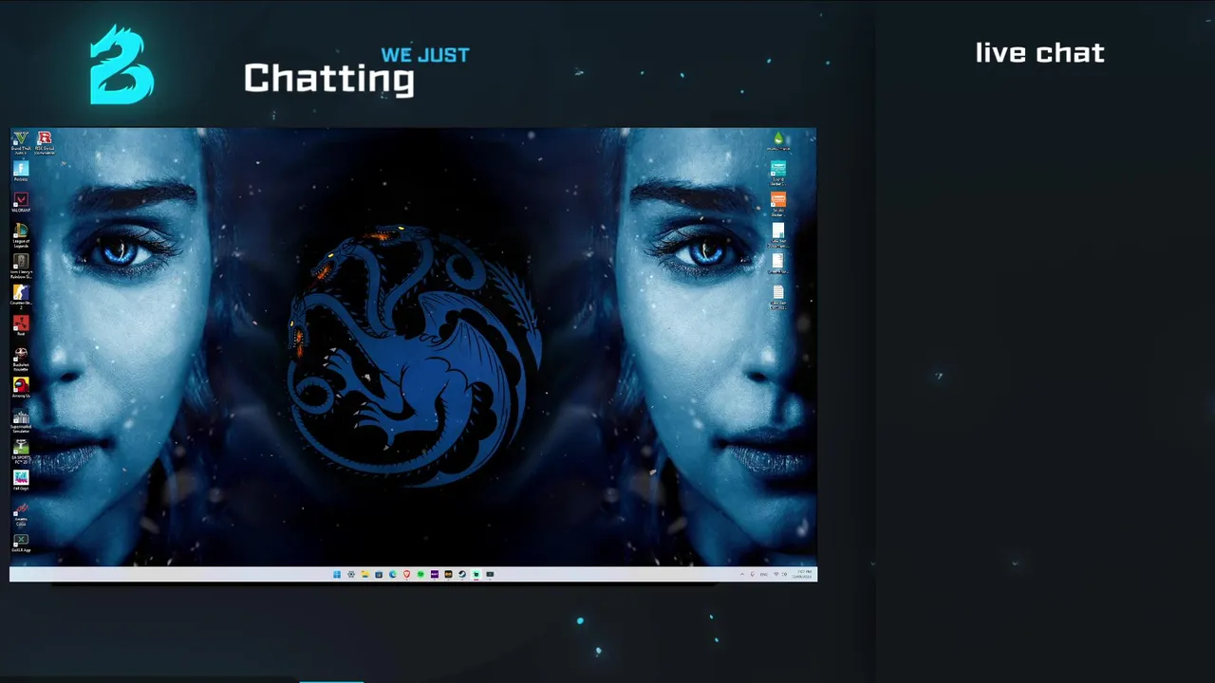1215x683 pixels.
Task: Click the Windows Start button in taskbar
Action: point(337,574)
